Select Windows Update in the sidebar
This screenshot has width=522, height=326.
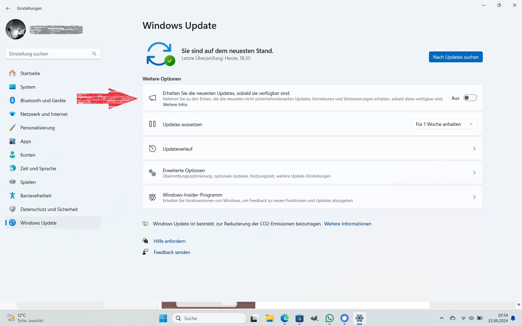pos(38,223)
